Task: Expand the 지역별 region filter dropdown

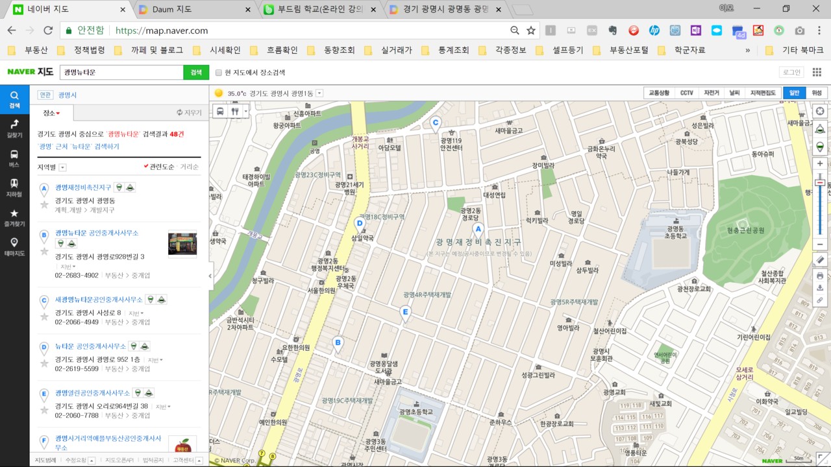Action: coord(62,167)
